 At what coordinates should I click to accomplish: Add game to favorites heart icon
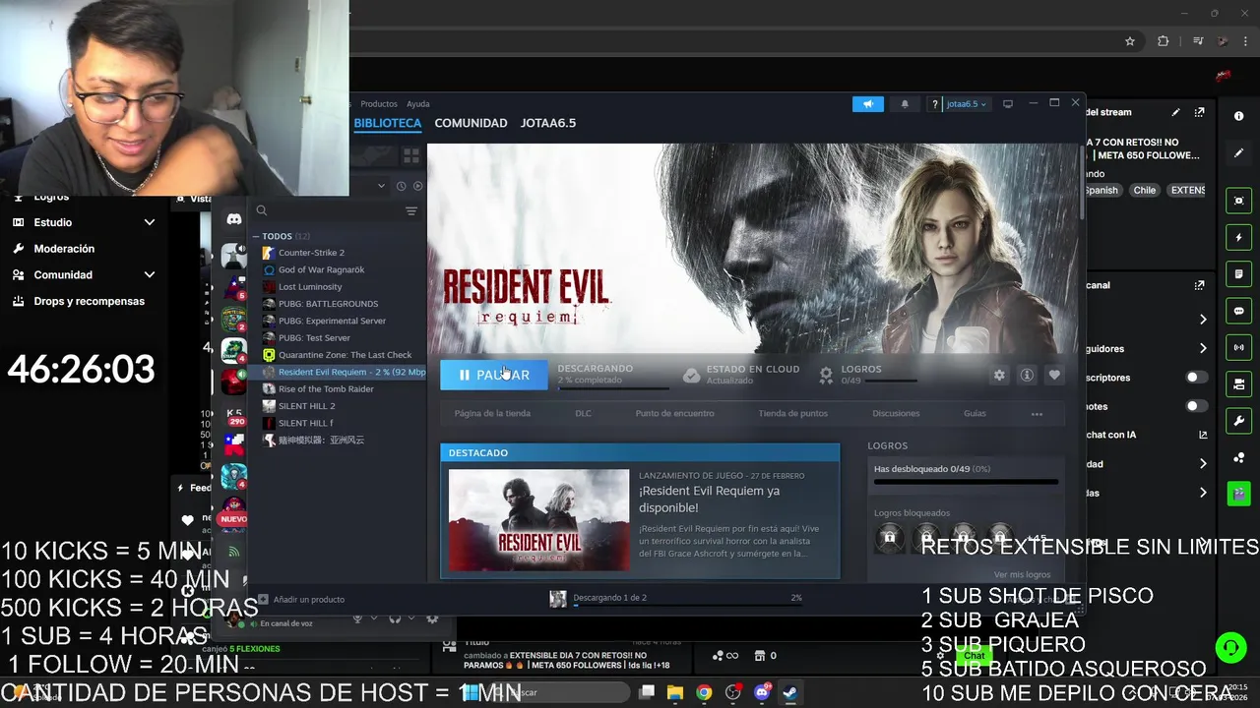point(1054,375)
